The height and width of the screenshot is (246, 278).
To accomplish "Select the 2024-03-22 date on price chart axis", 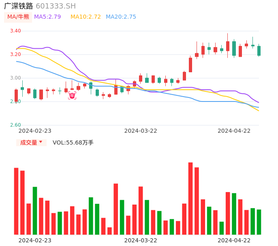I will pyautogui.click(x=141, y=131).
